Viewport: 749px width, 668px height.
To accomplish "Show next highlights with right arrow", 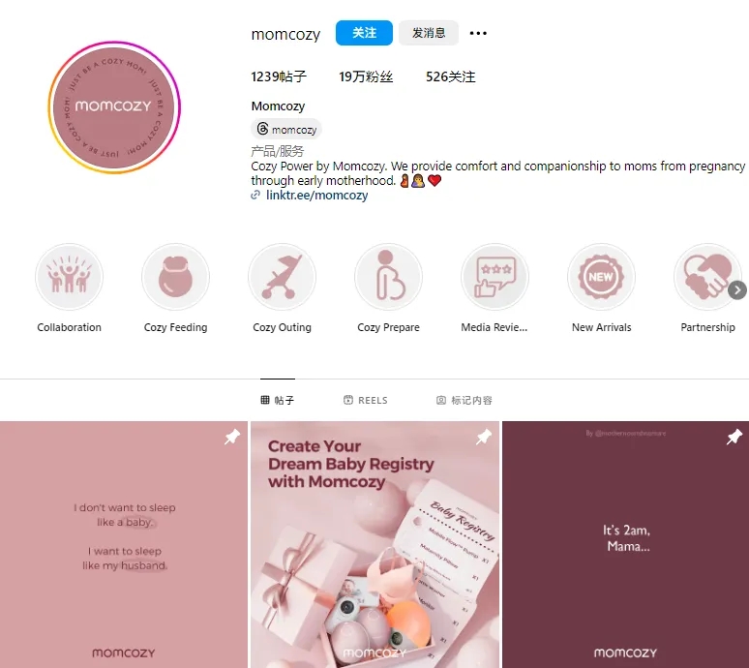I will point(737,290).
